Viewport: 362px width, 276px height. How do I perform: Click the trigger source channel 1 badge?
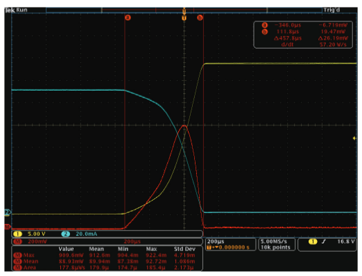point(313,241)
